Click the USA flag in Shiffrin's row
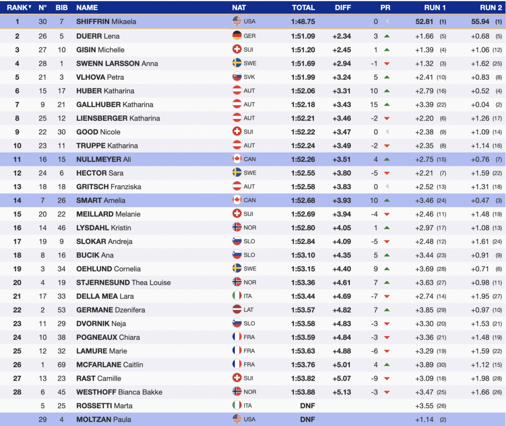This screenshot has width=506, height=426. click(237, 22)
